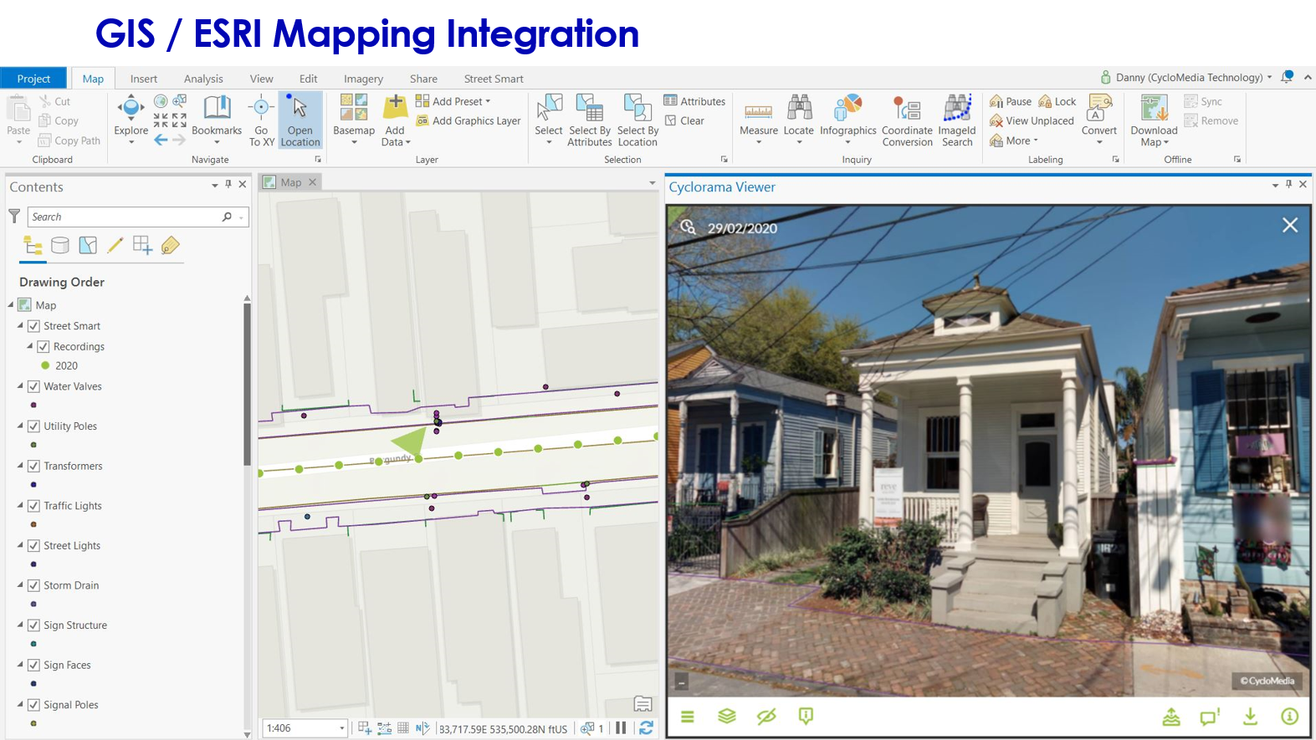The width and height of the screenshot is (1316, 740).
Task: Open ImageId Search tool
Action: pyautogui.click(x=957, y=120)
